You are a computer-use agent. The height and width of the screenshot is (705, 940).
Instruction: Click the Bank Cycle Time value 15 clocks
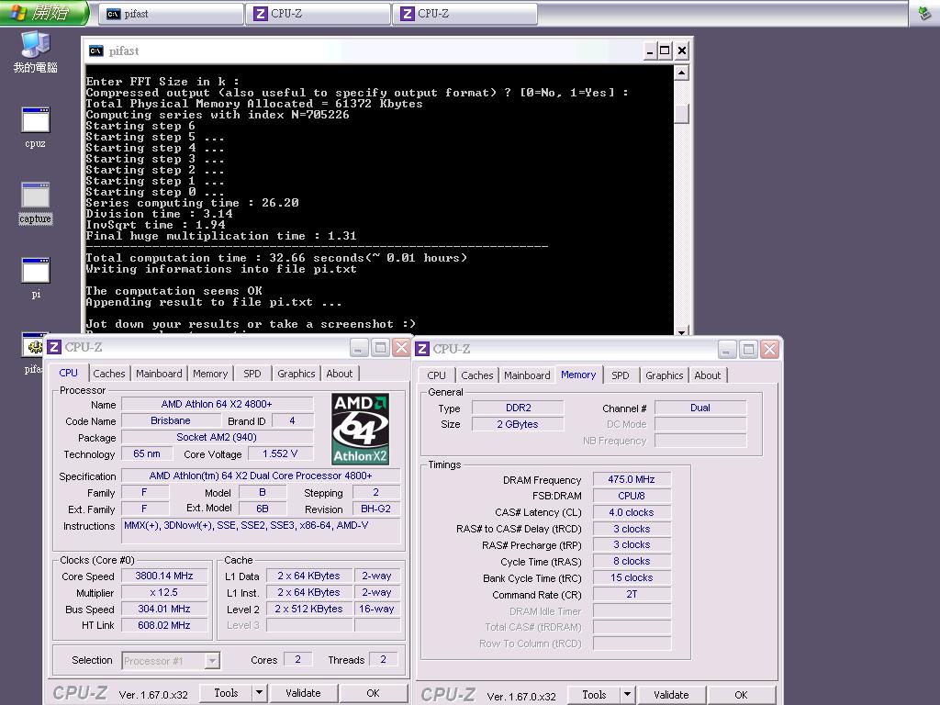click(x=632, y=578)
